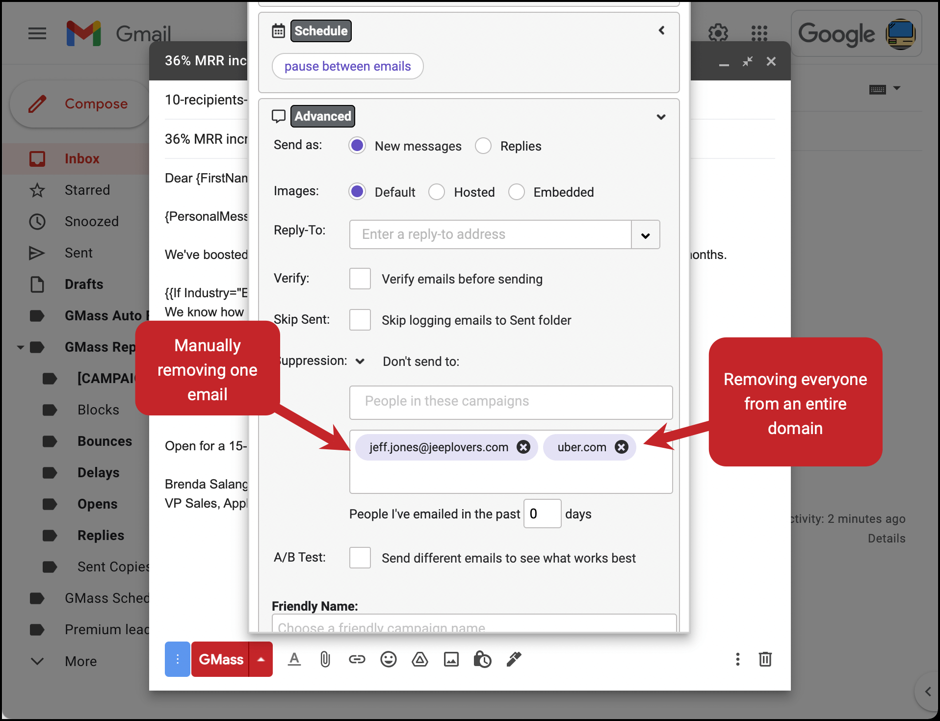Image resolution: width=940 pixels, height=721 pixels.
Task: Collapse the Advanced section chevron
Action: [661, 117]
